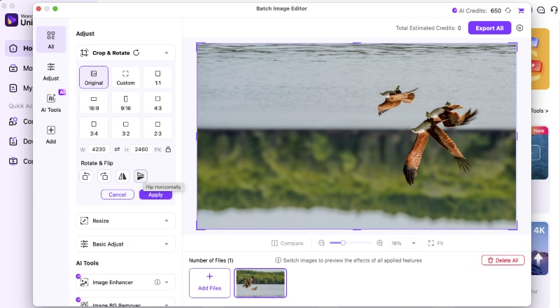This screenshot has height=308, width=560.
Task: Open the 18% zoom level dropdown
Action: pos(404,244)
